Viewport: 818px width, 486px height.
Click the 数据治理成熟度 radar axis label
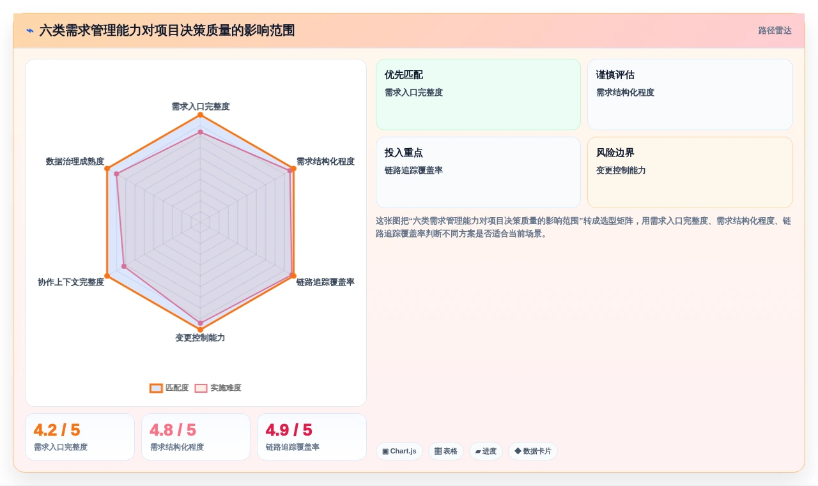[75, 161]
